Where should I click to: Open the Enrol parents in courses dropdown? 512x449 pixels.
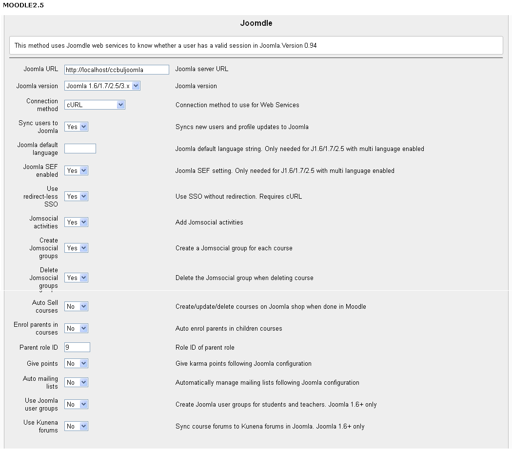(x=76, y=328)
